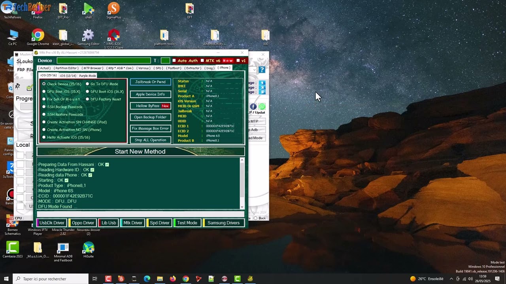Viewport: 506px width, 284px height.
Task: Select Go To DFU Mode option
Action: coord(87,84)
